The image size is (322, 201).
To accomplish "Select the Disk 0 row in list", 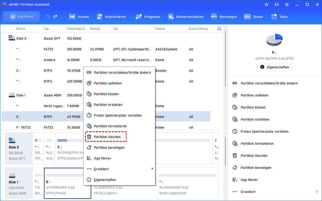I will tap(106, 39).
